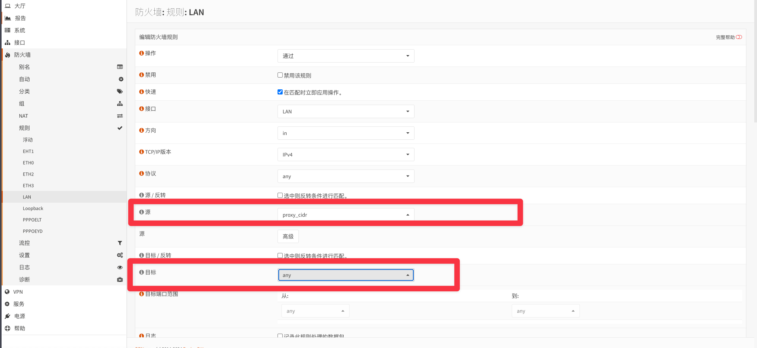Open the 接口 dropdown showing LAN
Viewport: 757px width, 348px height.
point(346,111)
